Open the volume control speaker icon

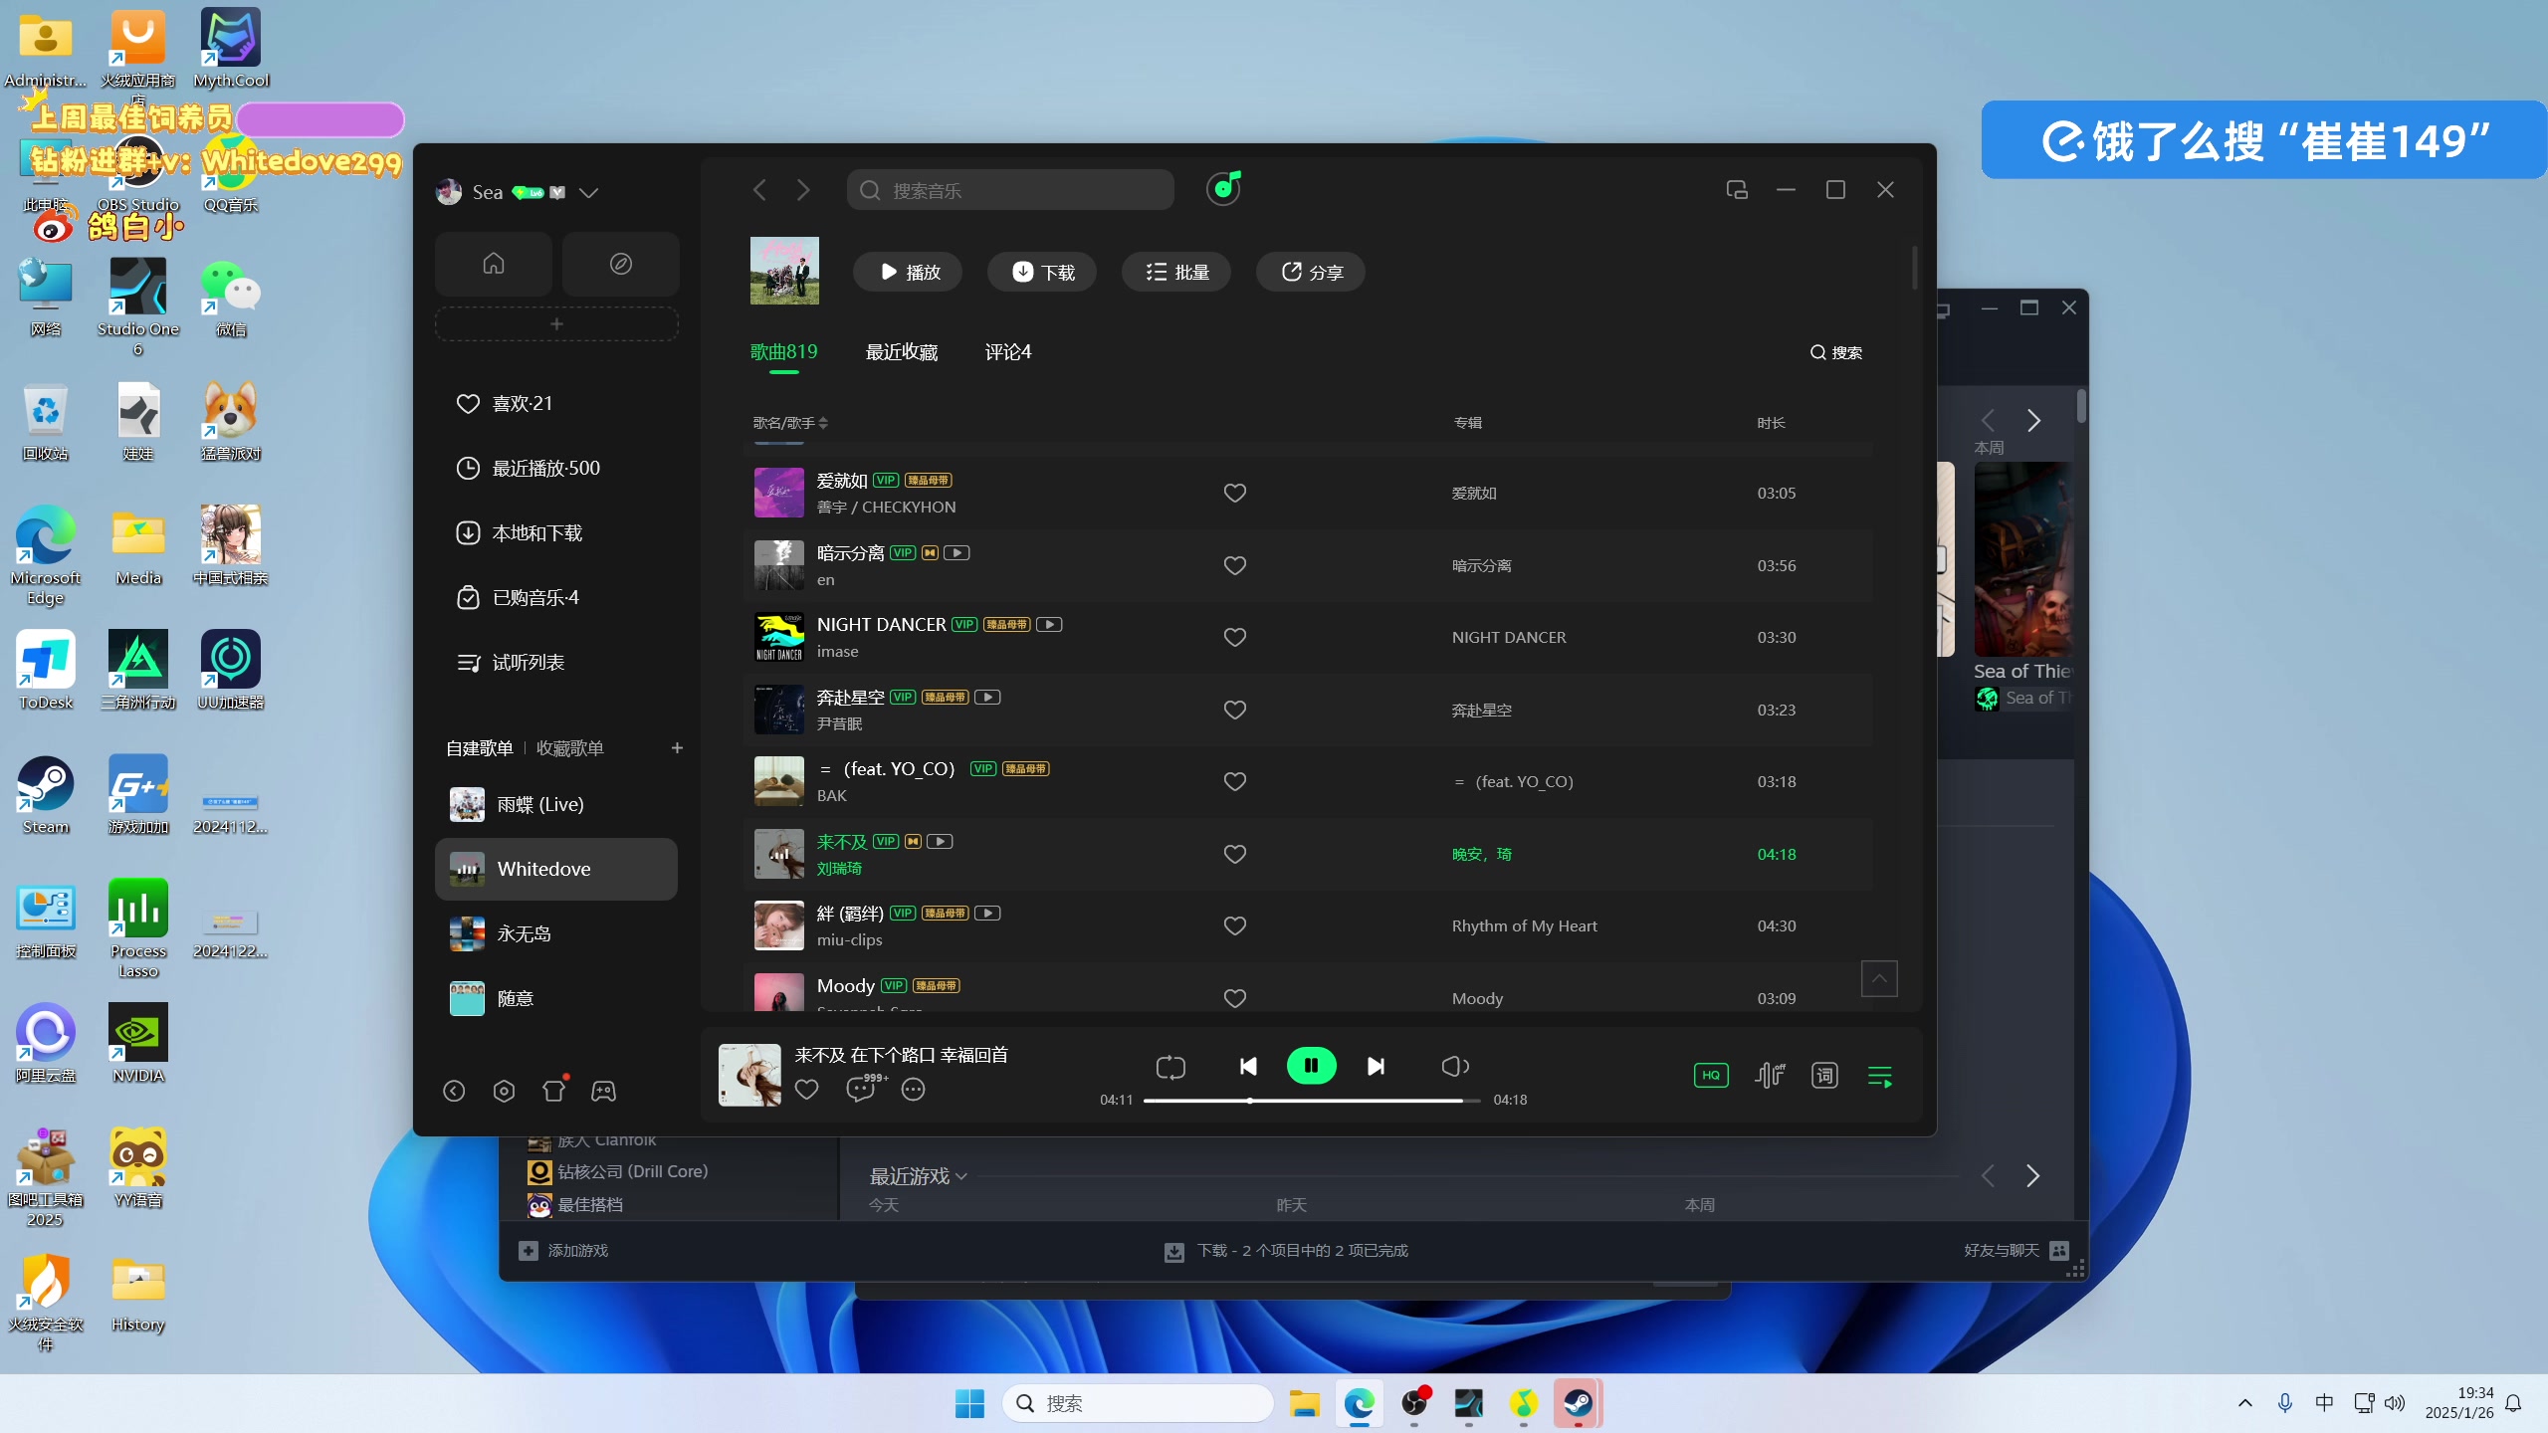[x=1454, y=1067]
